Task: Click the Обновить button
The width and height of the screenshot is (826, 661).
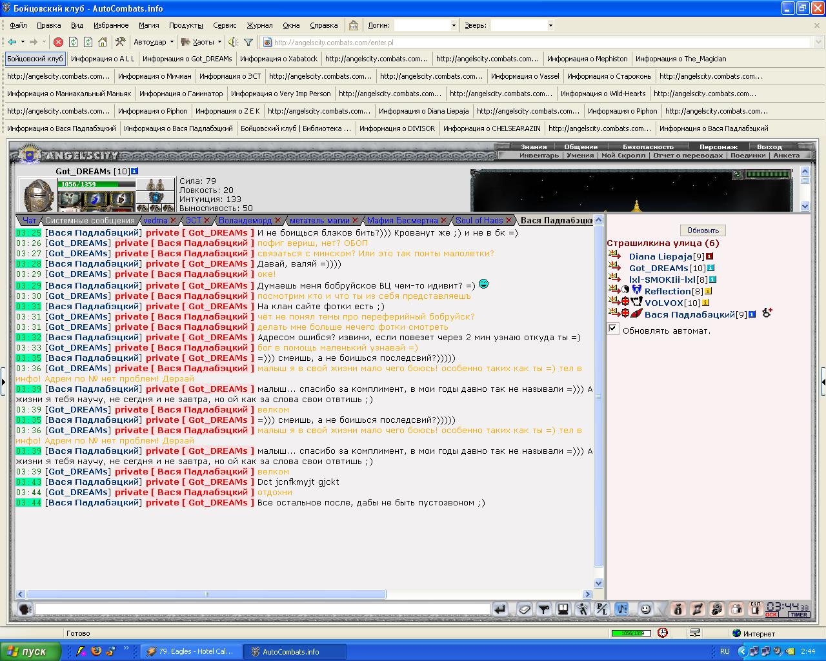Action: point(703,230)
